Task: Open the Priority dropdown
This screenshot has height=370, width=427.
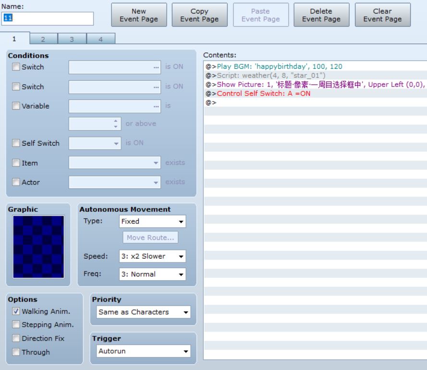Action: pos(144,312)
